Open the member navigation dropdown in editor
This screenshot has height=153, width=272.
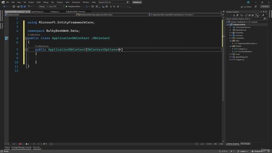(186, 15)
